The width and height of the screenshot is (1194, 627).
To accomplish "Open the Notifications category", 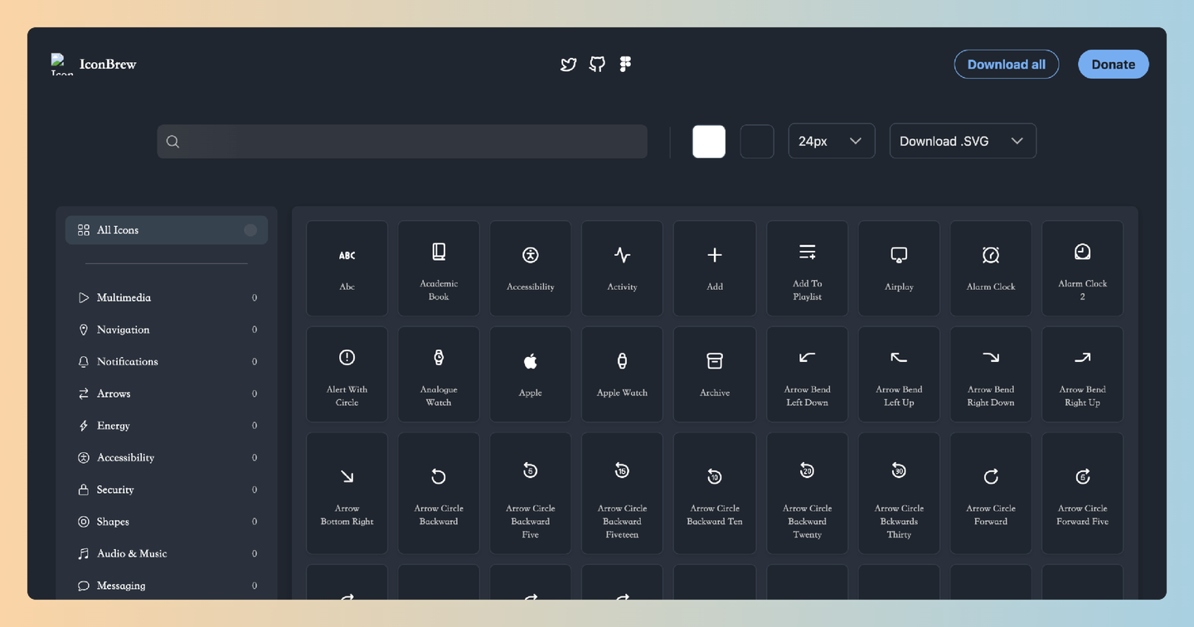I will click(167, 362).
